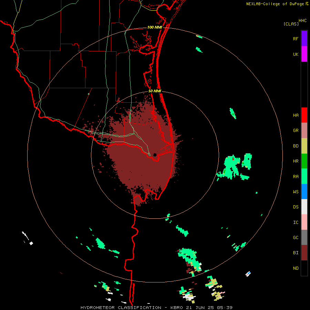This screenshot has width=310, height=310.
Task: Click the RF legend label
Action: [x=296, y=39]
